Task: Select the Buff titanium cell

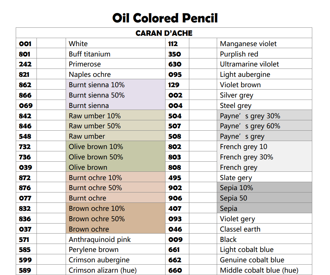Action: (x=116, y=54)
